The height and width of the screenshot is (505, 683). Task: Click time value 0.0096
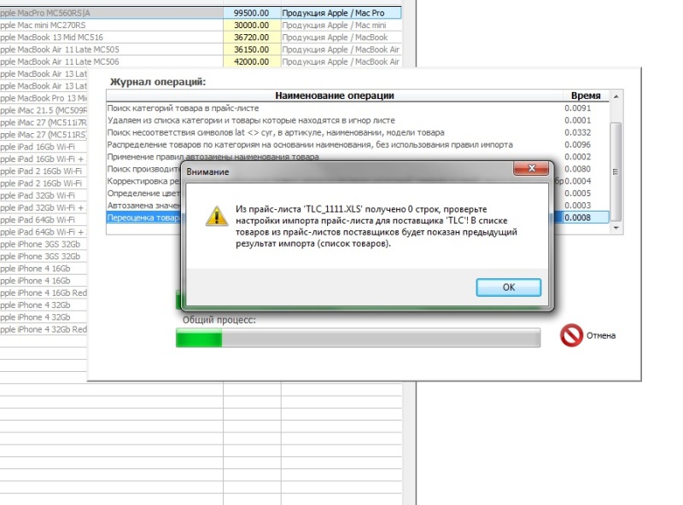pyautogui.click(x=578, y=144)
